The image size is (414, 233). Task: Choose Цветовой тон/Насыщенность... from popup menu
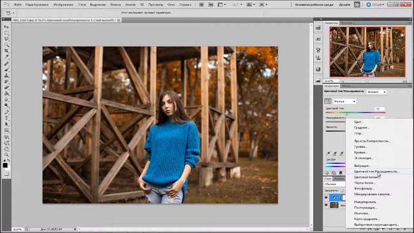coord(376,172)
